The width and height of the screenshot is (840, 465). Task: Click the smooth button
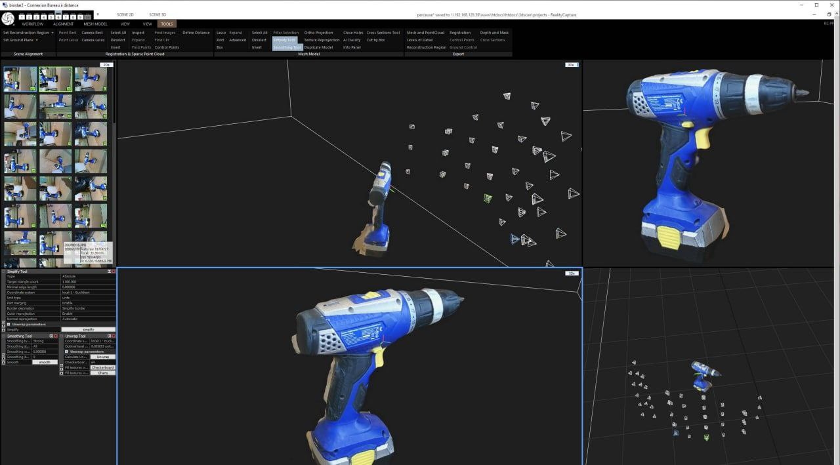(x=45, y=362)
